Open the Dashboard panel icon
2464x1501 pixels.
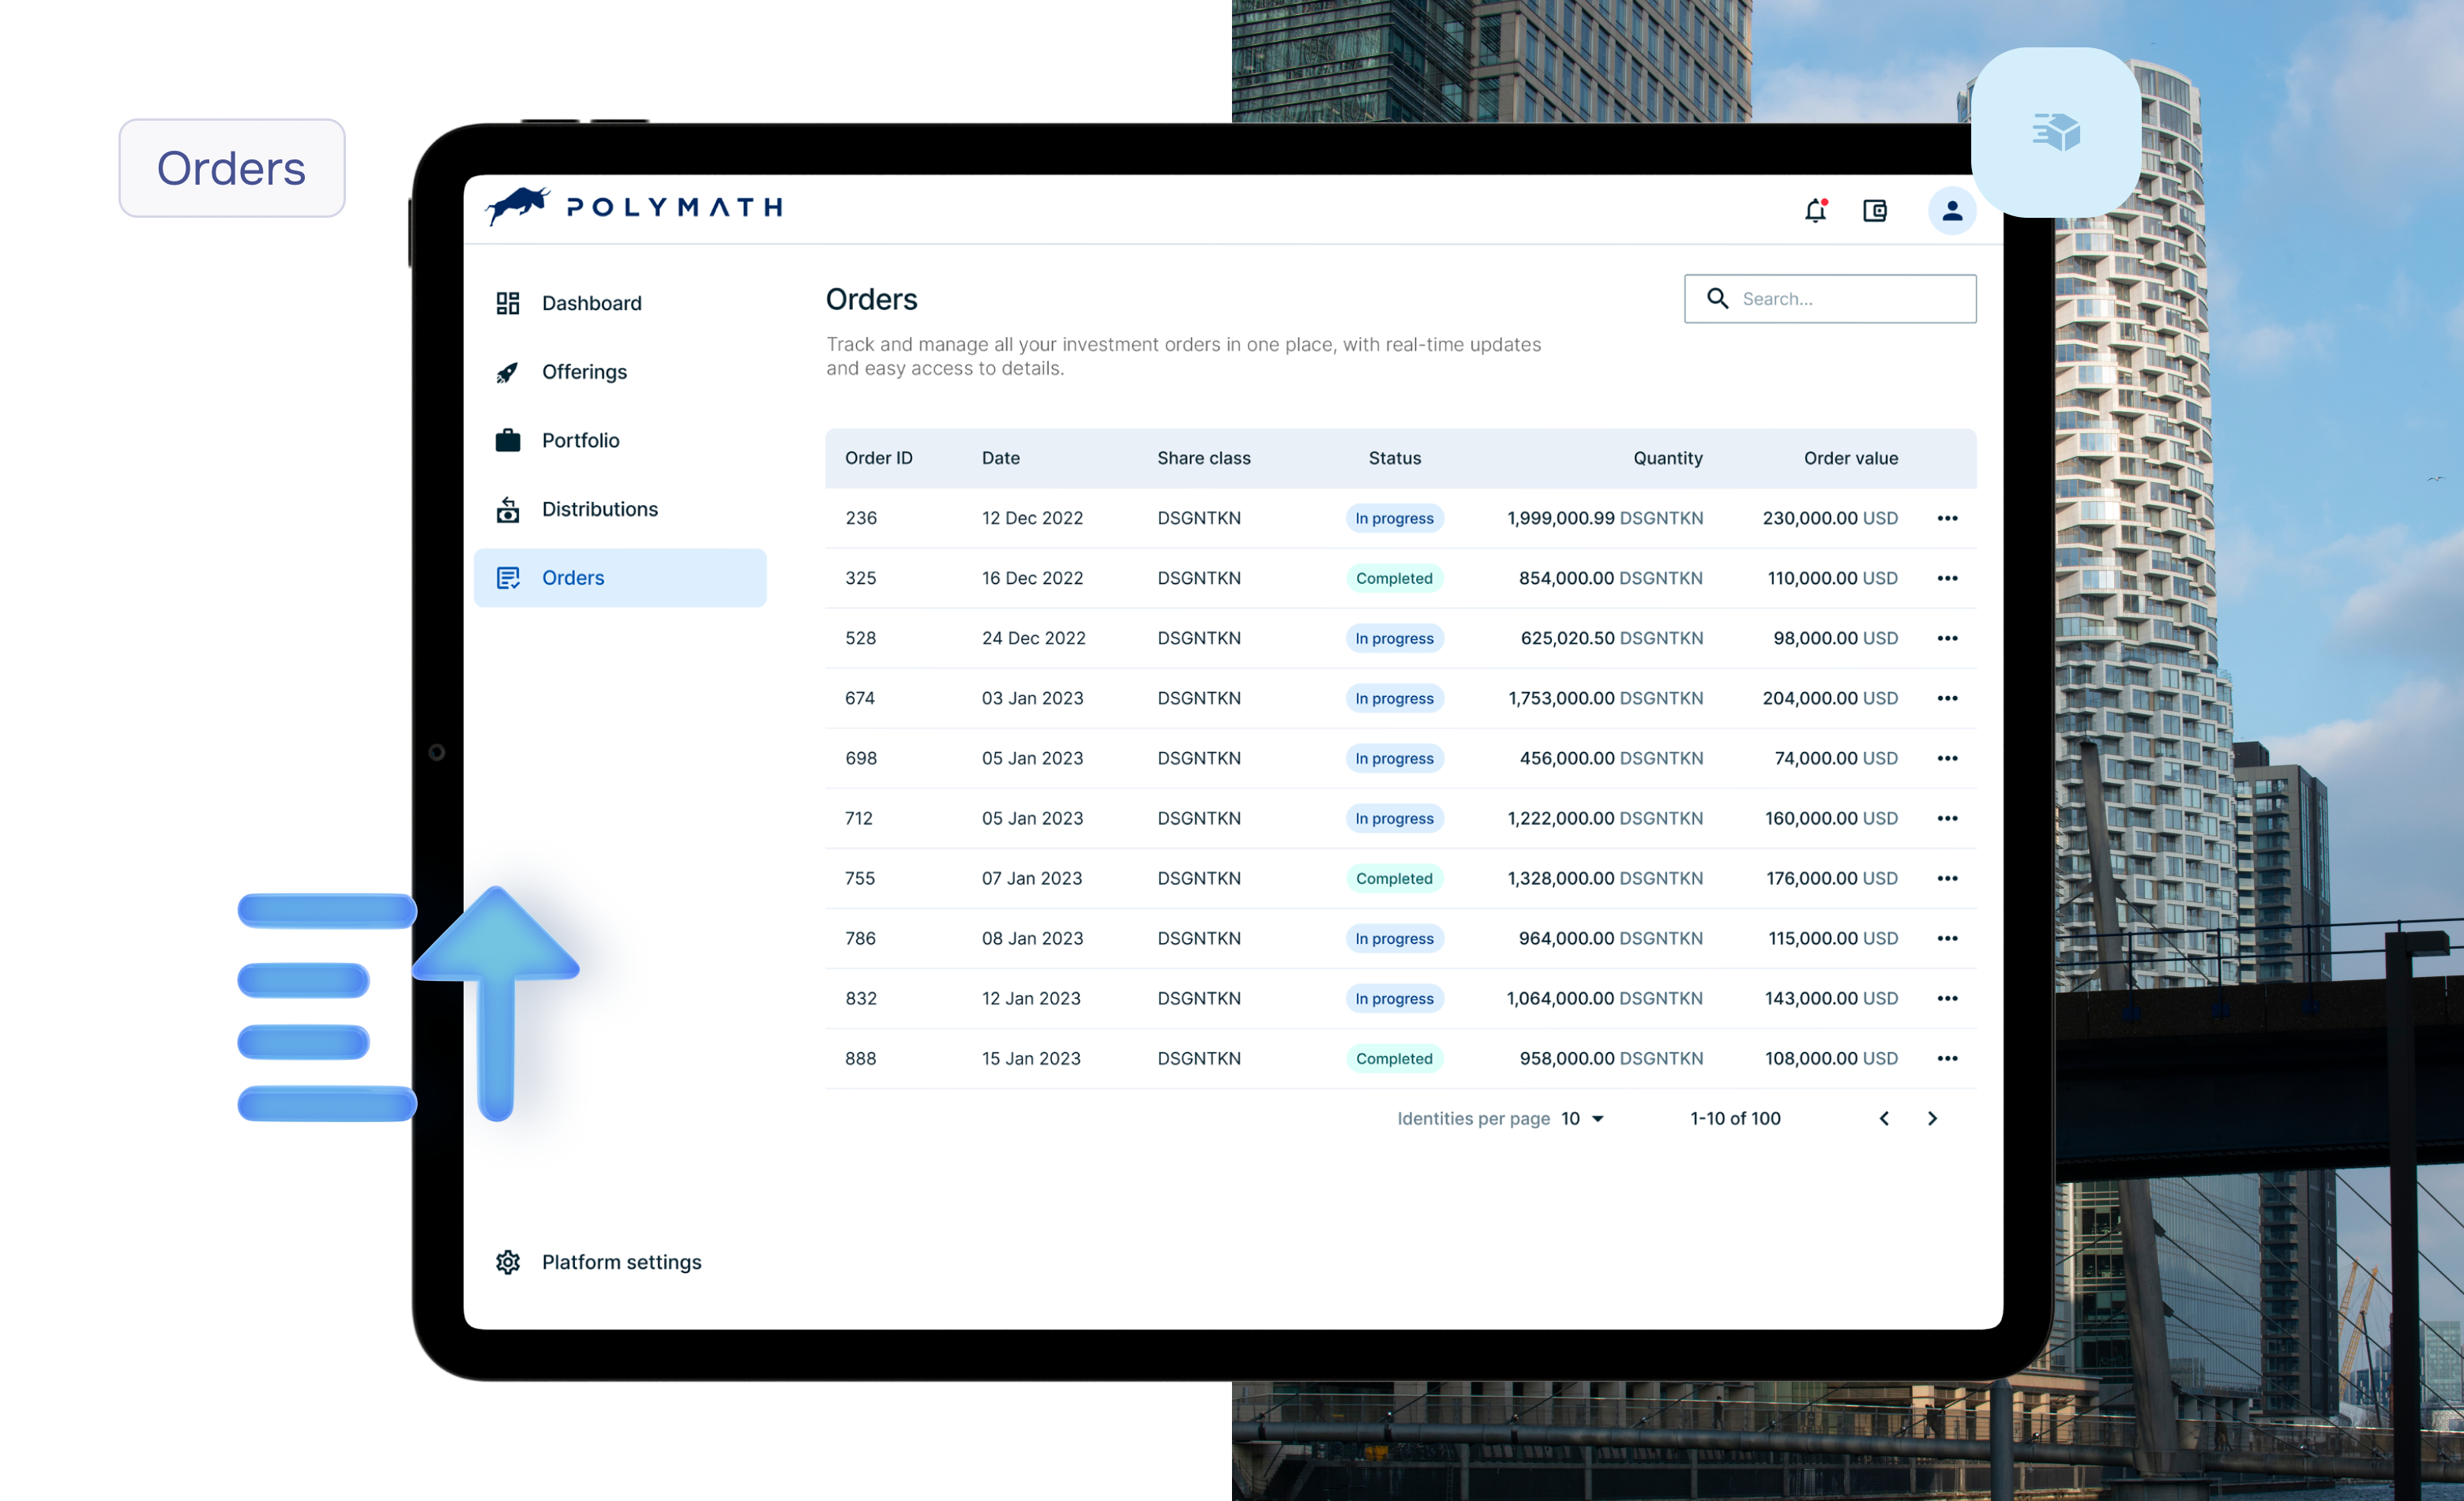[x=508, y=303]
